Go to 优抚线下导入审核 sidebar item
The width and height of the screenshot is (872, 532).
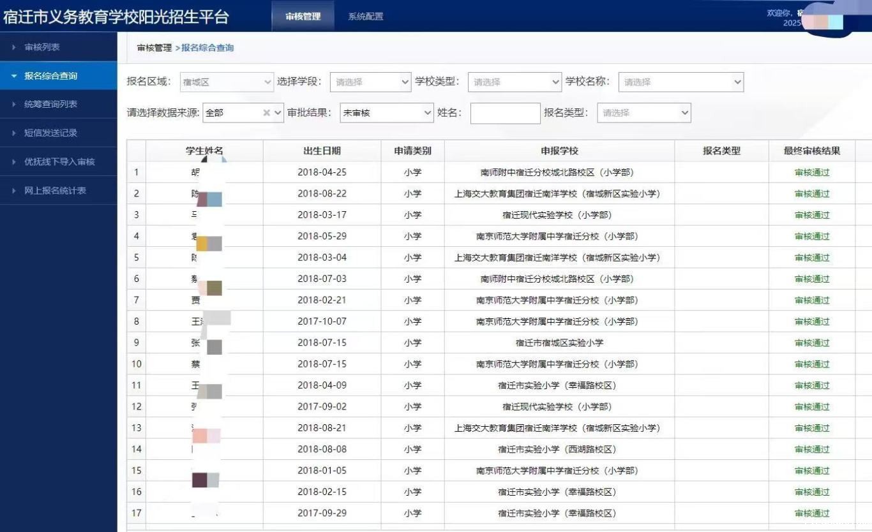tap(59, 161)
